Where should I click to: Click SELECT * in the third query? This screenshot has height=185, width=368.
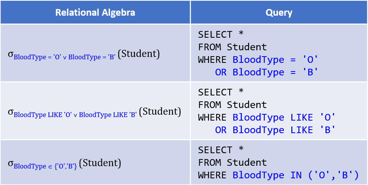pos(221,150)
